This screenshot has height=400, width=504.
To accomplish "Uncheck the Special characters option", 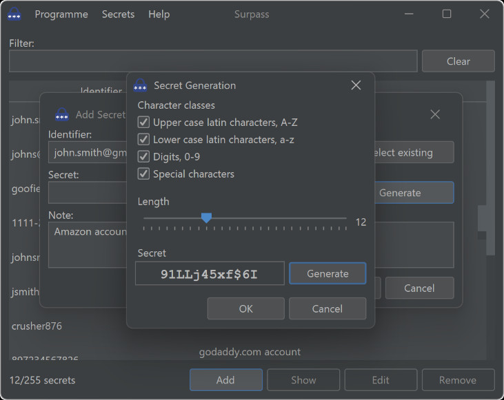I will coord(144,174).
